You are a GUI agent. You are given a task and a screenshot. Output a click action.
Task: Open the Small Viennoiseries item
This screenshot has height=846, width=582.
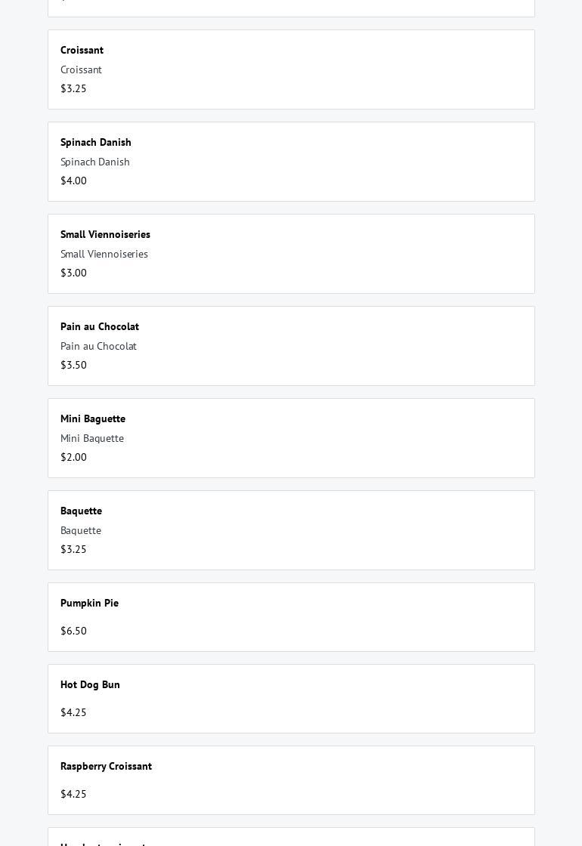(291, 254)
